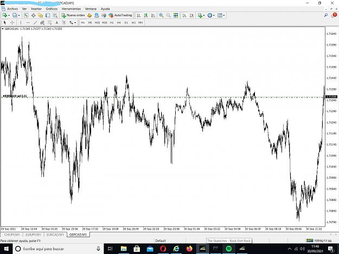Image resolution: width=339 pixels, height=254 pixels.
Task: Open Spotify from the taskbar
Action: [x=229, y=249]
